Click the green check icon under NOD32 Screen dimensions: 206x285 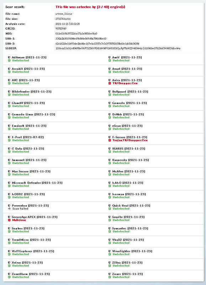9,197
